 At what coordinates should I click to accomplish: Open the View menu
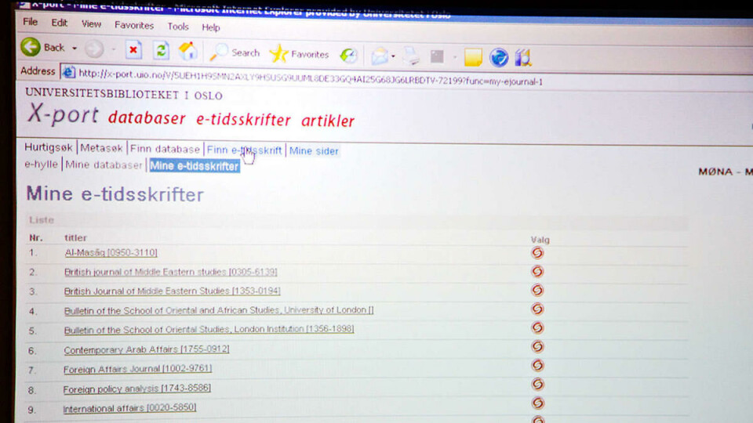[x=91, y=23]
